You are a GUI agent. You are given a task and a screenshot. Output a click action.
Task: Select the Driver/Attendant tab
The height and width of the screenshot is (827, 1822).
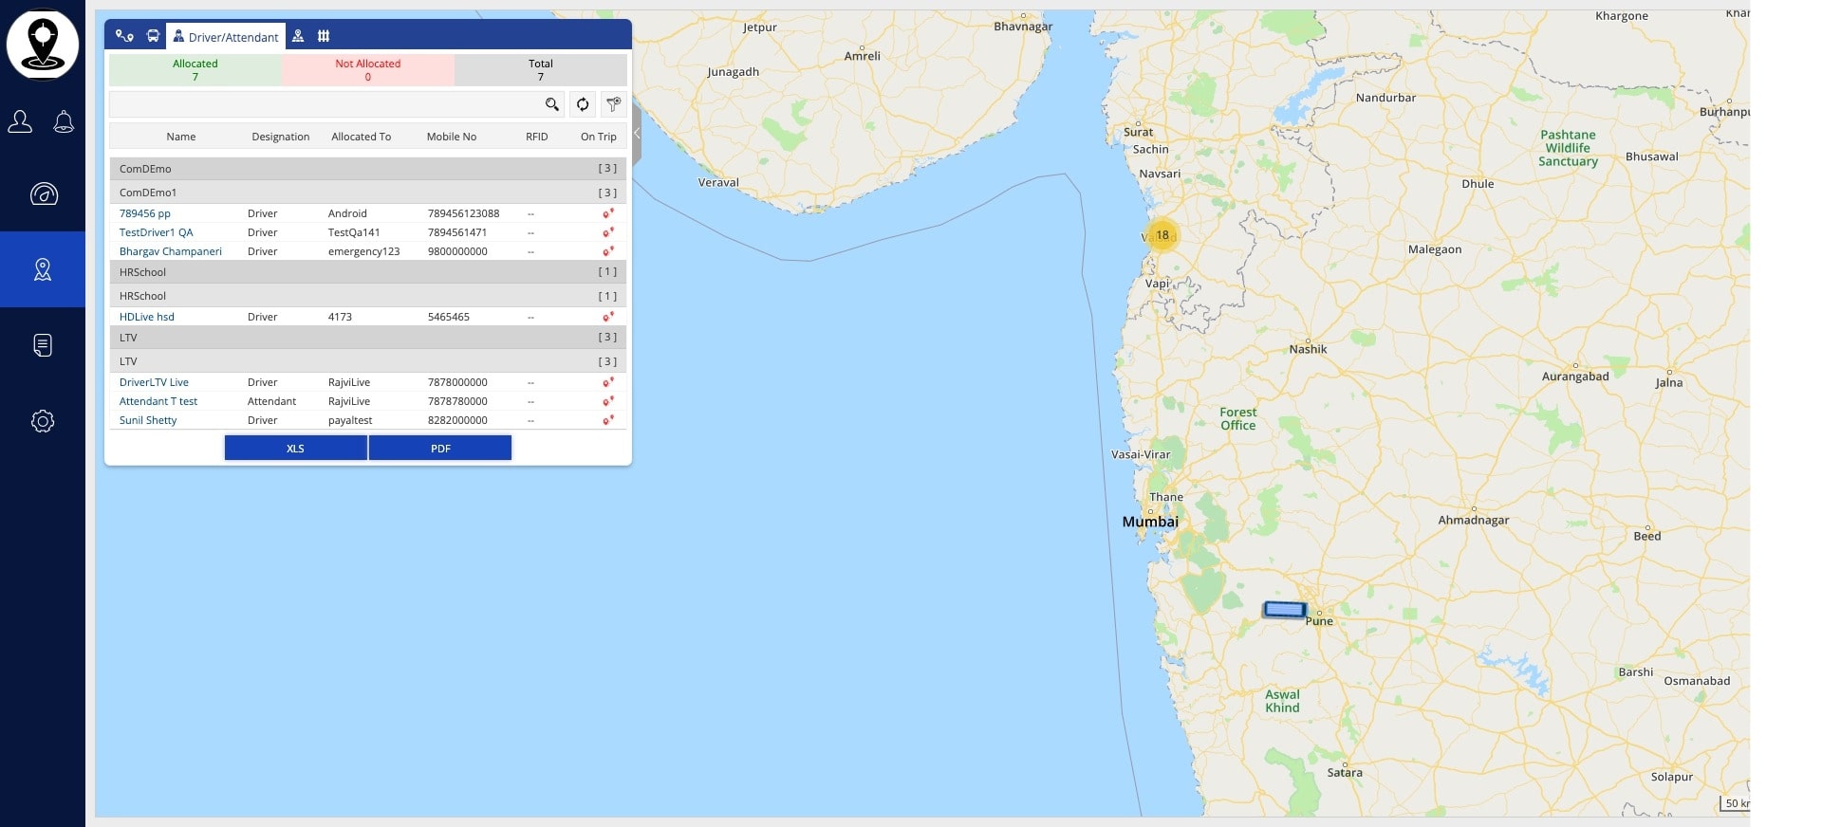(x=226, y=37)
